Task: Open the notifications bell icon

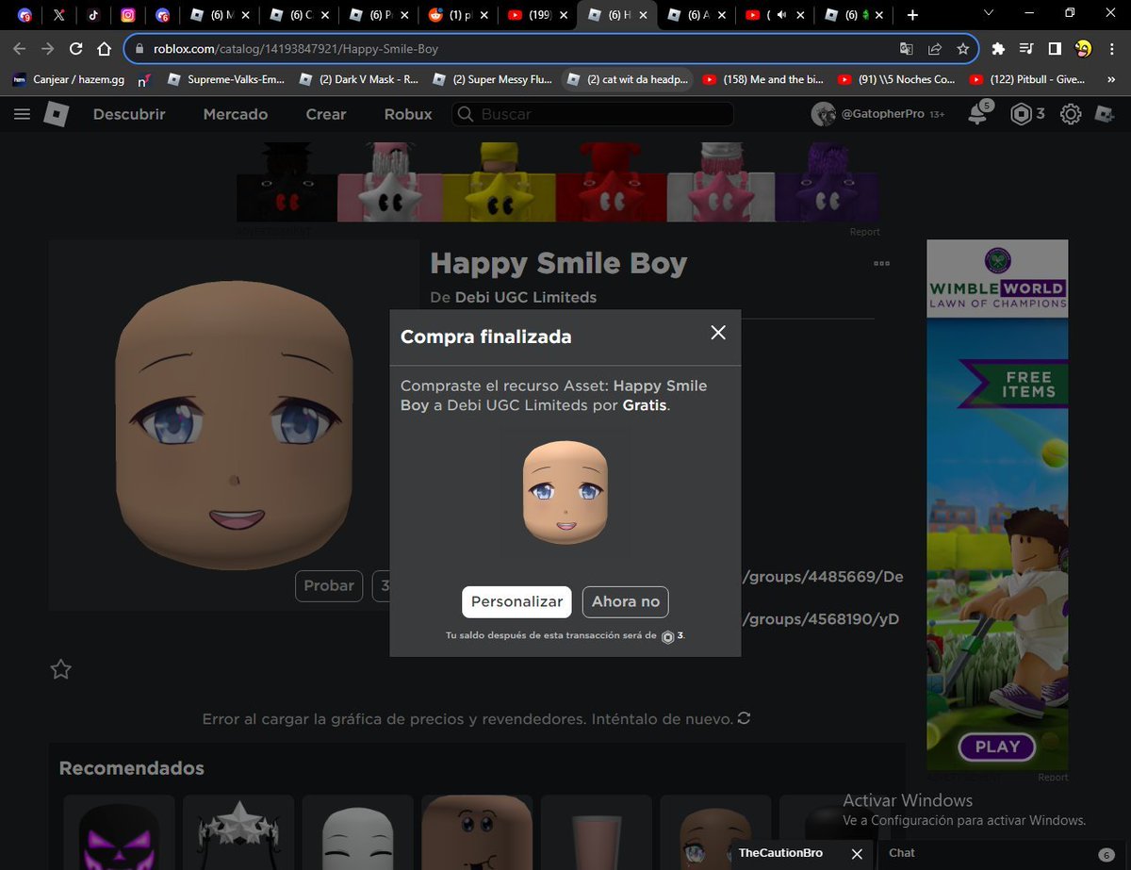Action: [978, 114]
